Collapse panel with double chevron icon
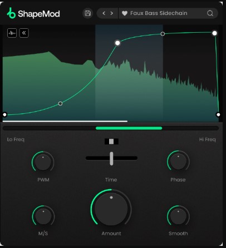The height and width of the screenshot is (248, 226). pos(24,33)
